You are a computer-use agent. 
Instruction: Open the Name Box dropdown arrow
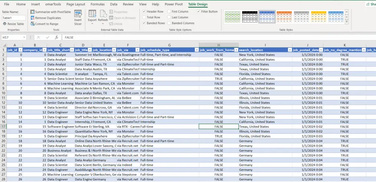[x=24, y=37]
